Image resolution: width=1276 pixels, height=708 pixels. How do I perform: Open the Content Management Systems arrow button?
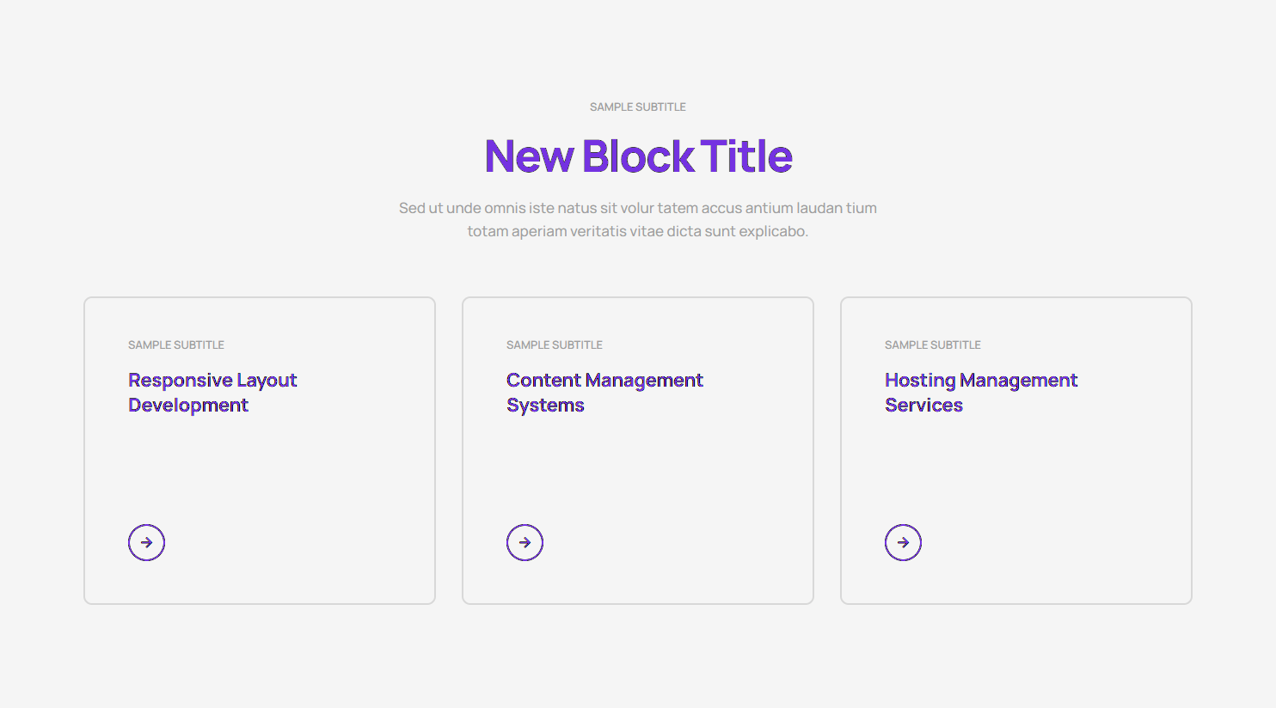click(525, 542)
